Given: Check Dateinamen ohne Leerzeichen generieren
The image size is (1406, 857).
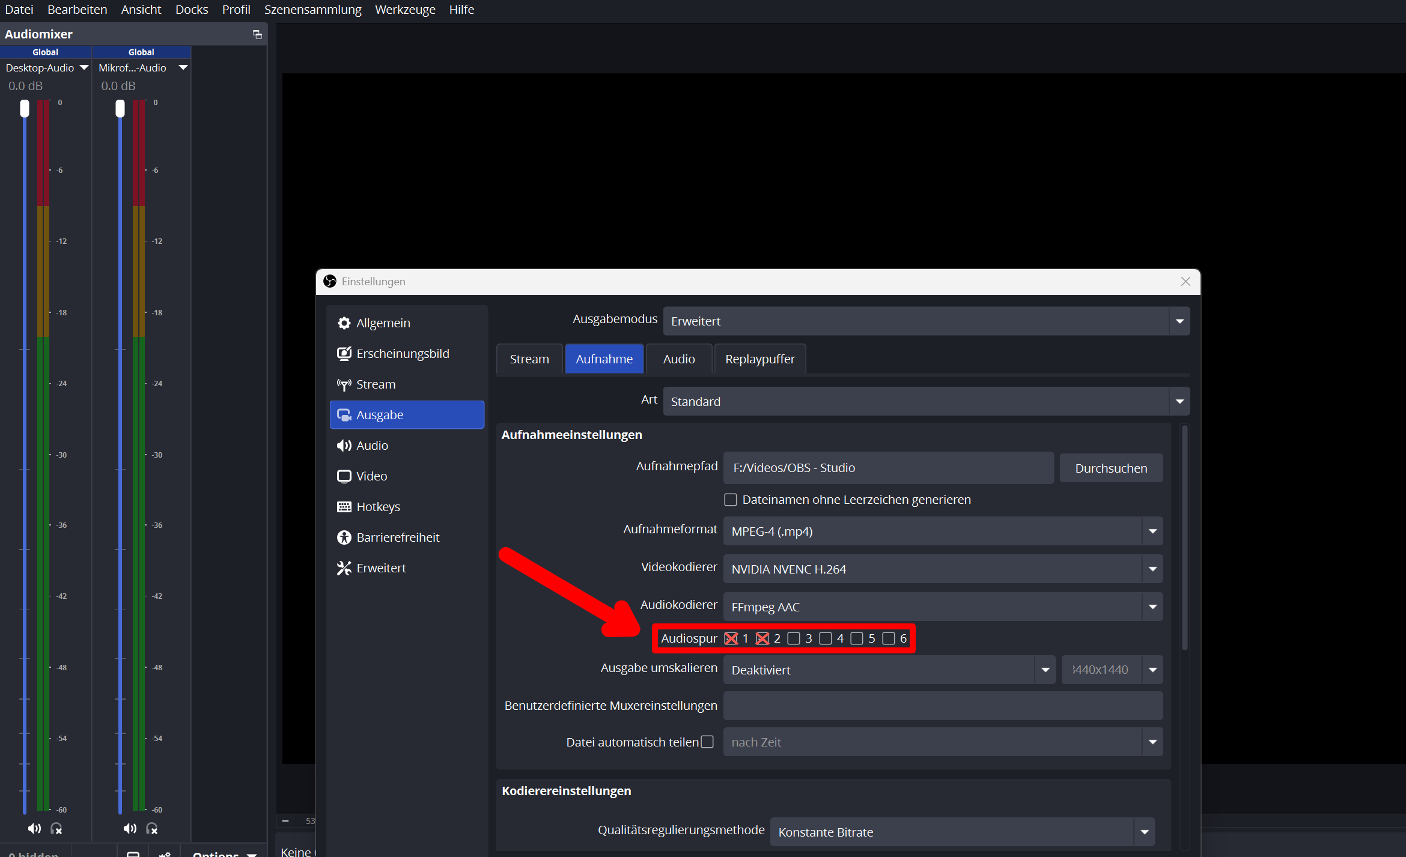Looking at the screenshot, I should (731, 500).
